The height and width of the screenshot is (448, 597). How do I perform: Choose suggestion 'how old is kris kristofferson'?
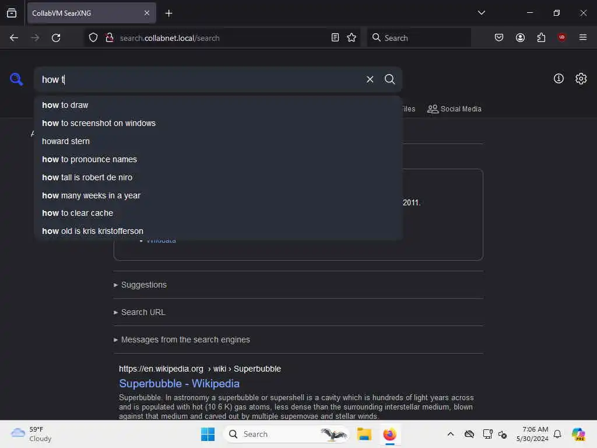[218, 231]
